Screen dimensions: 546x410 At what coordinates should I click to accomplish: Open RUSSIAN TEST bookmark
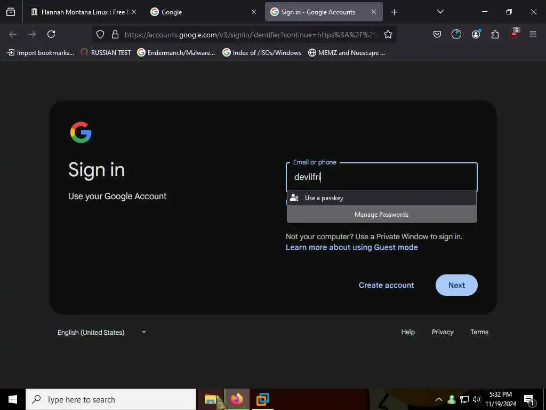pos(106,53)
